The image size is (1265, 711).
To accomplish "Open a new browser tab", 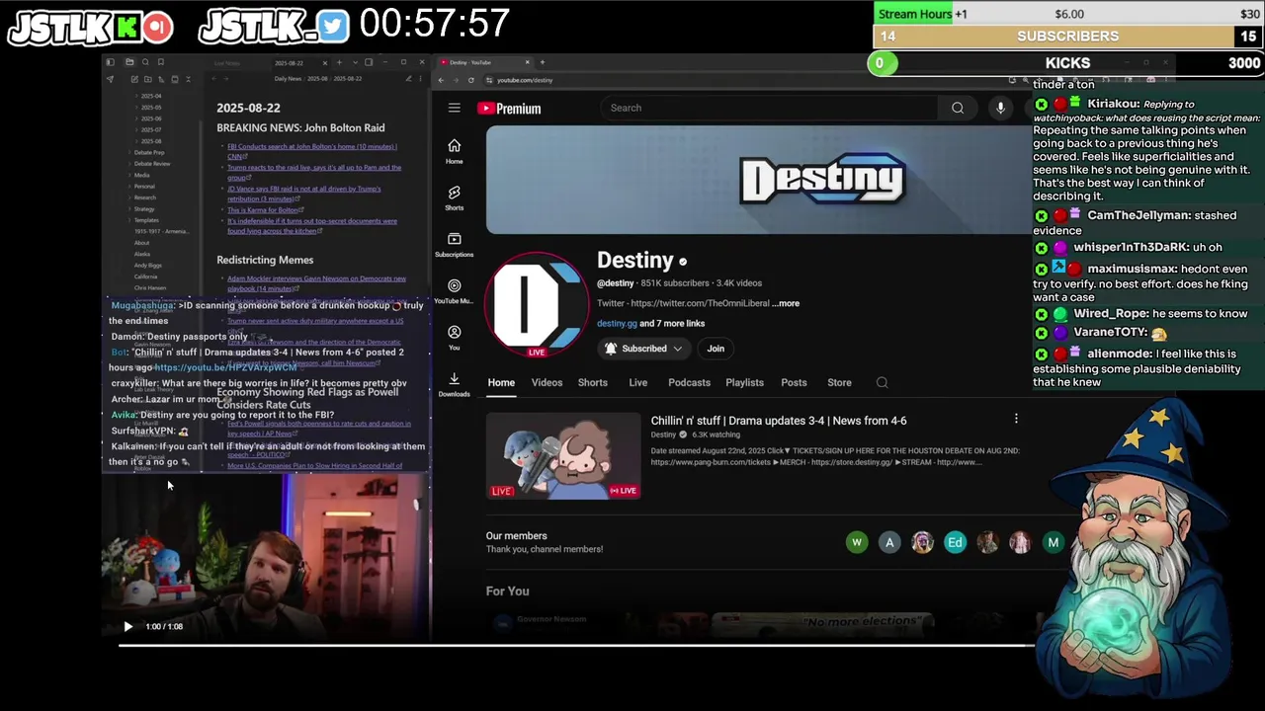I will point(542,62).
